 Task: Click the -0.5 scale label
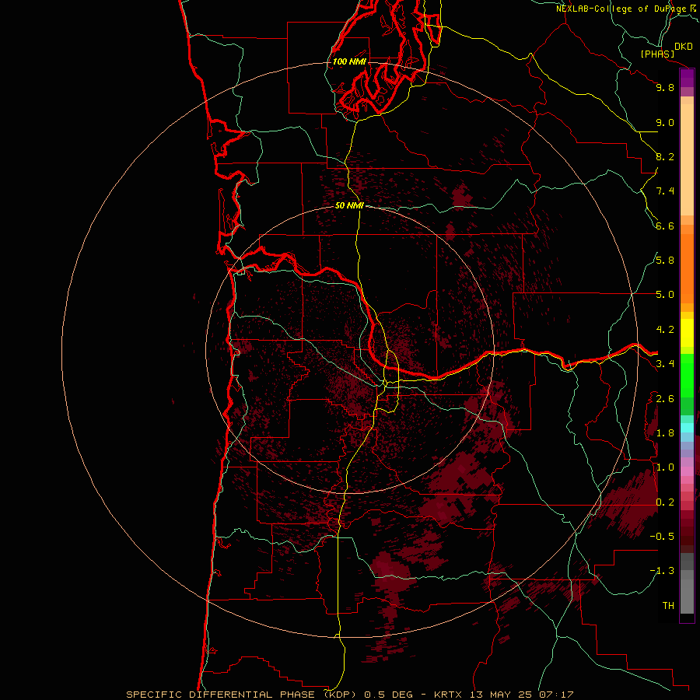(x=662, y=537)
